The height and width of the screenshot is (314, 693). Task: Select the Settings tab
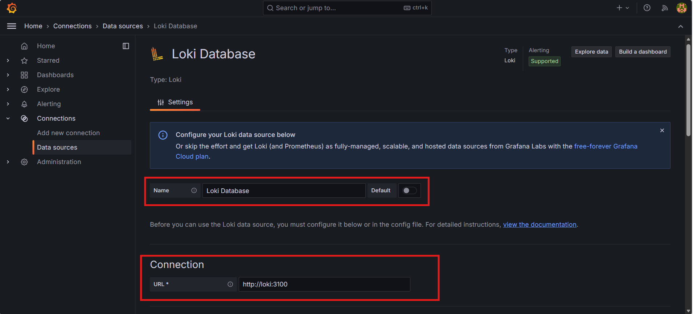[x=175, y=102]
